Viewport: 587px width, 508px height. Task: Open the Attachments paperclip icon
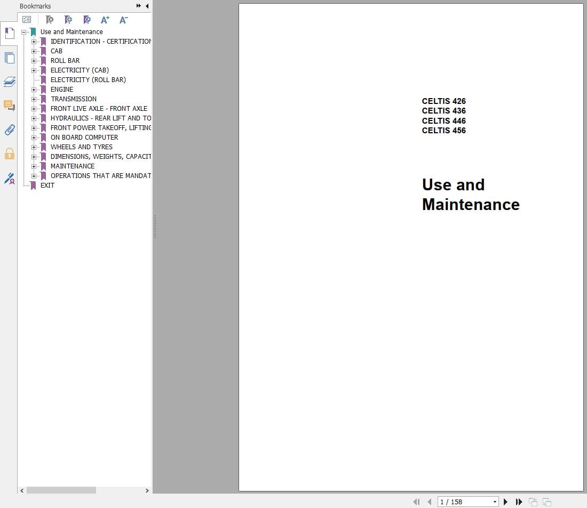10,130
